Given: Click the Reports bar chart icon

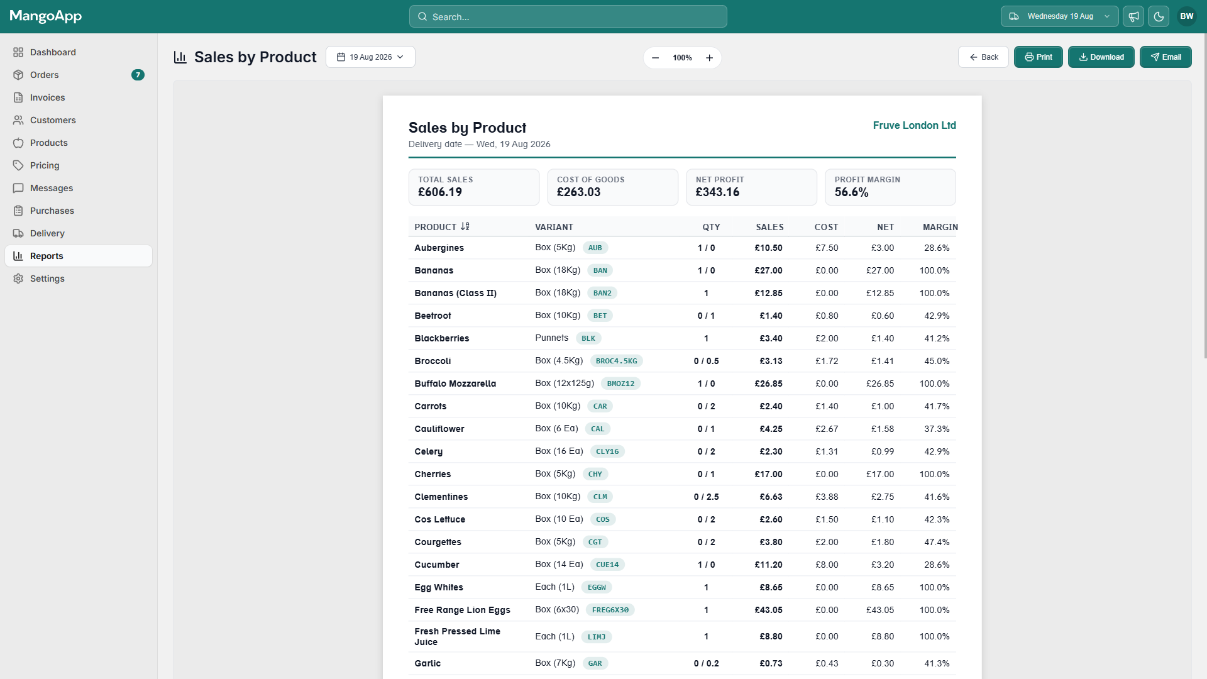Looking at the screenshot, I should tap(18, 256).
